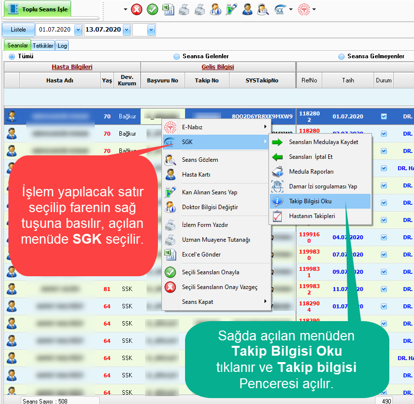Image resolution: width=414 pixels, height=404 pixels.
Task: Click the Geliş Bilgisi header link
Action: point(218,67)
